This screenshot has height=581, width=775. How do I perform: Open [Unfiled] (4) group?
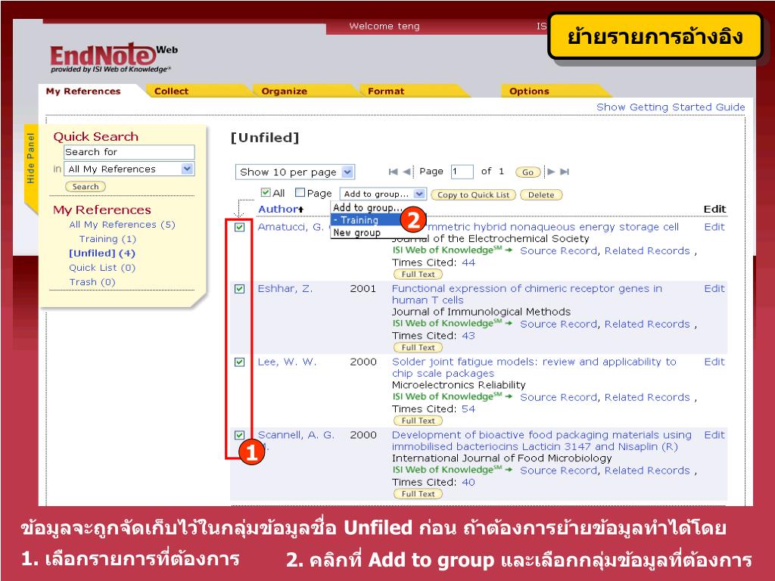[102, 253]
